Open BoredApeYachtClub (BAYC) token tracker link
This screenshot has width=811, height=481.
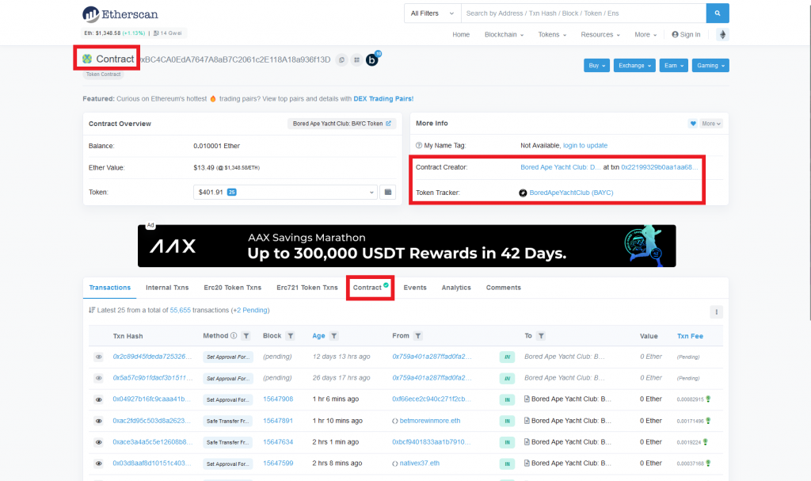[571, 193]
